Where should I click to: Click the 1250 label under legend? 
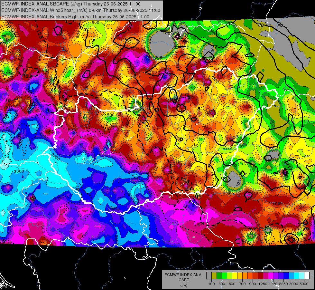pos(263,284)
